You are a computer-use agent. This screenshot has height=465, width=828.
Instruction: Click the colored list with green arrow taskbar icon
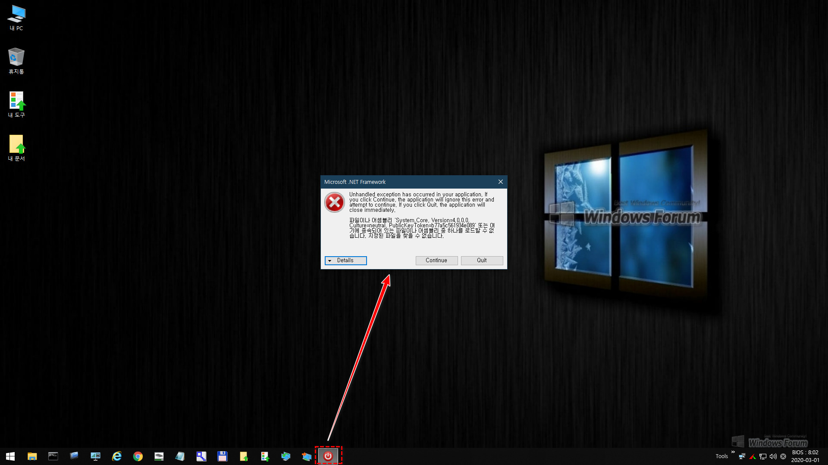265,456
